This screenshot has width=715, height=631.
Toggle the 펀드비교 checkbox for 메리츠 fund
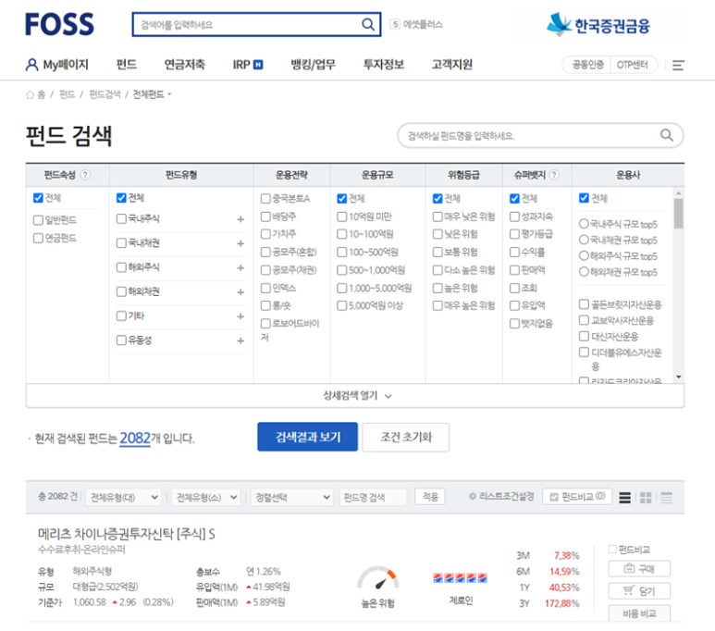click(x=612, y=550)
